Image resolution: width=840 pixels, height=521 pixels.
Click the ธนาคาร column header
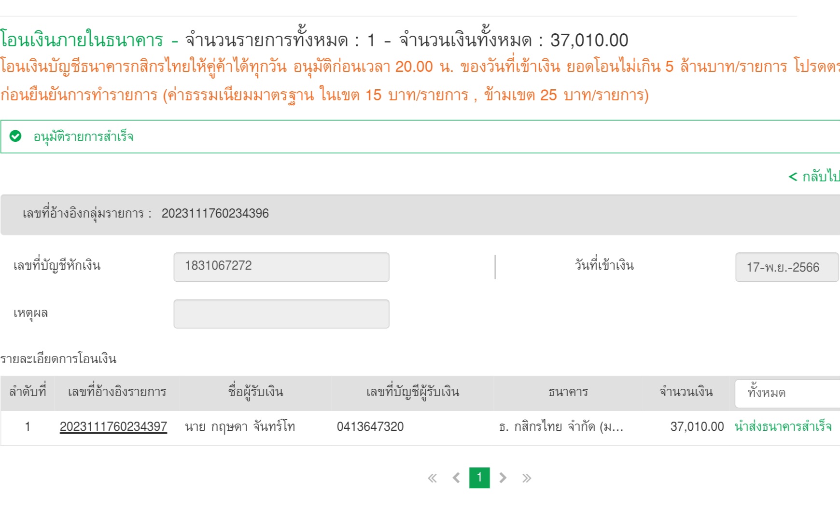coord(568,392)
